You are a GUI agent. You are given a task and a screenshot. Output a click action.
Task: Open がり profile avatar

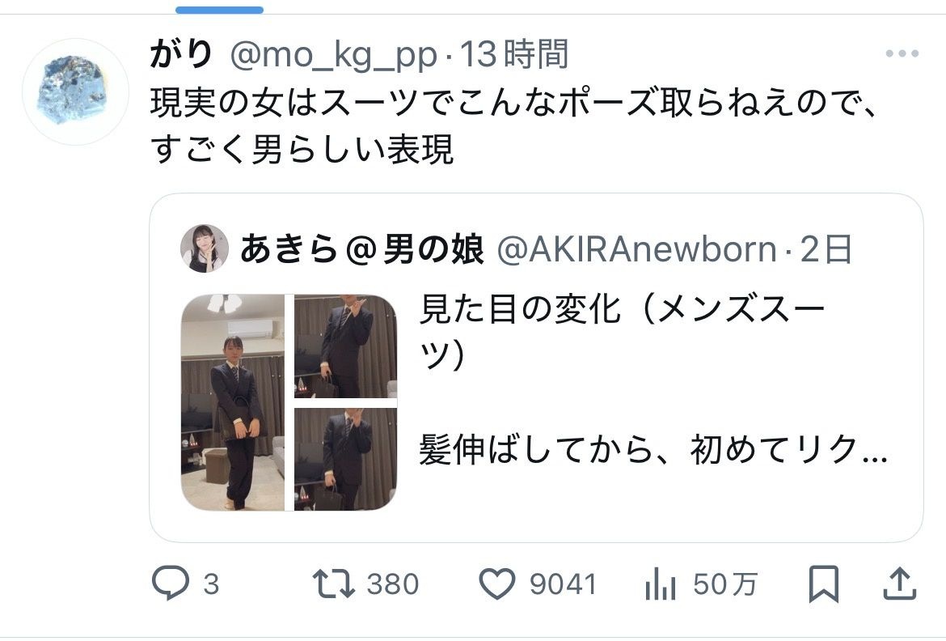[x=75, y=91]
